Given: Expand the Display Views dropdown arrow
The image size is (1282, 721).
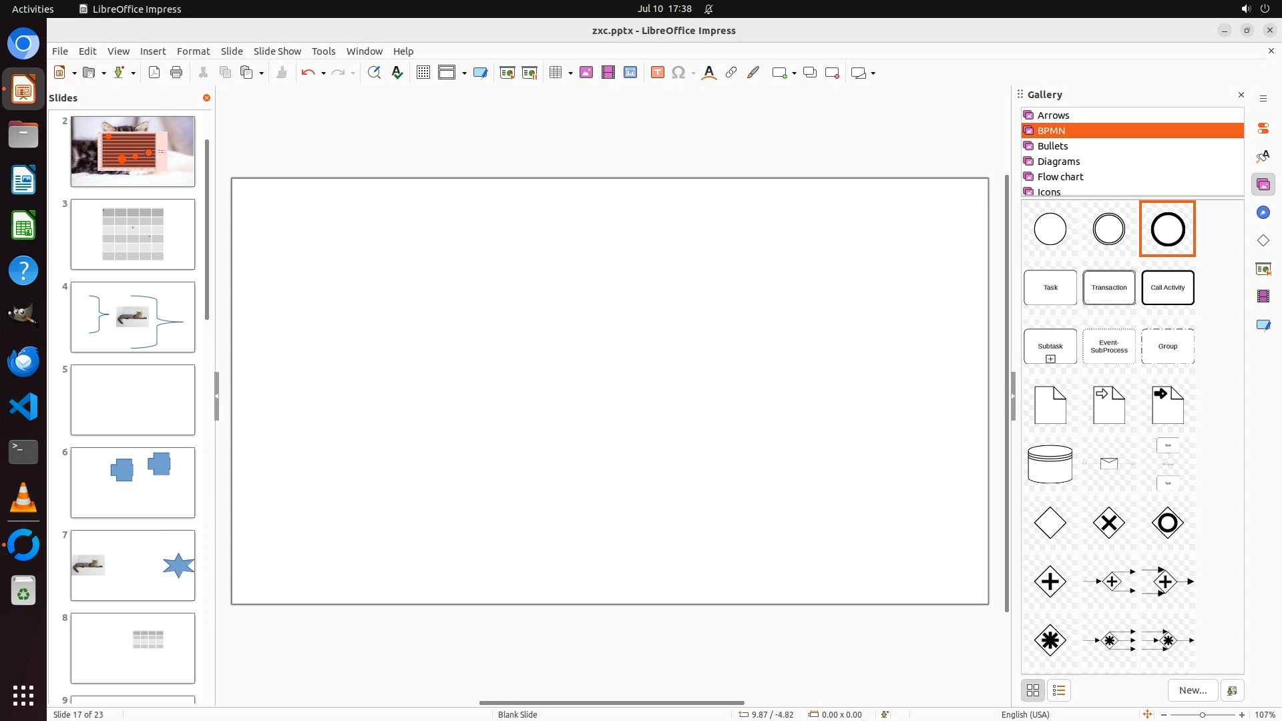Looking at the screenshot, I should [x=464, y=73].
